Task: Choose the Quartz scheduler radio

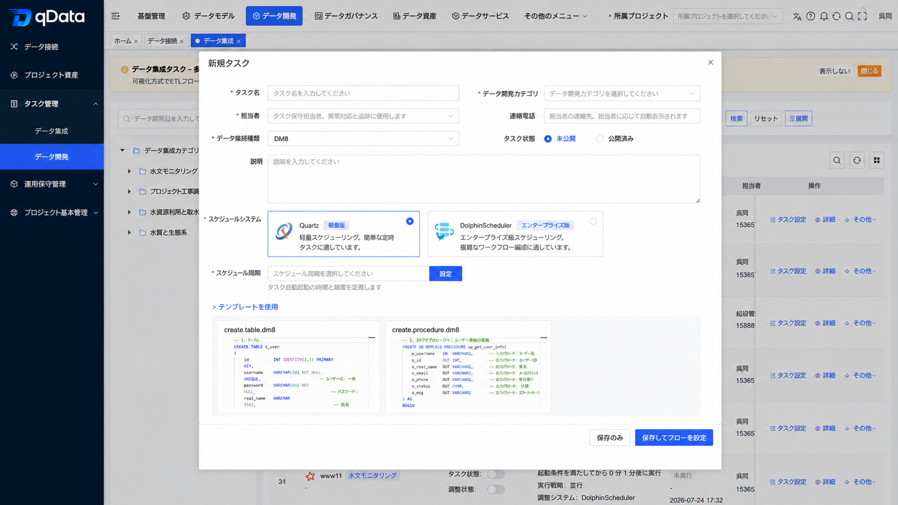Action: click(x=410, y=221)
